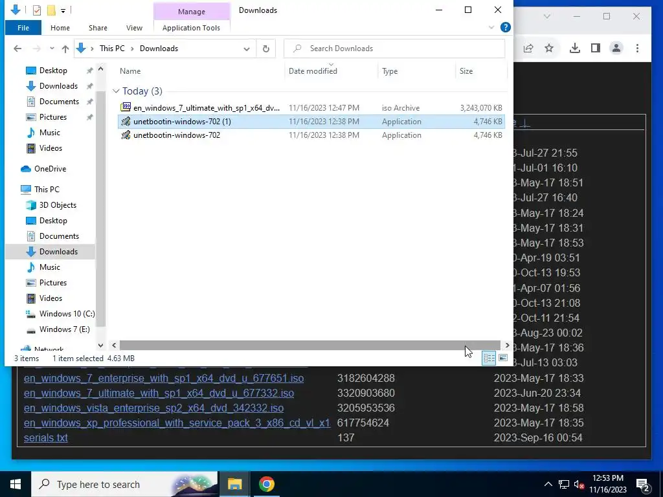Switch to the View ribbon tab
This screenshot has width=663, height=497.
pos(134,28)
